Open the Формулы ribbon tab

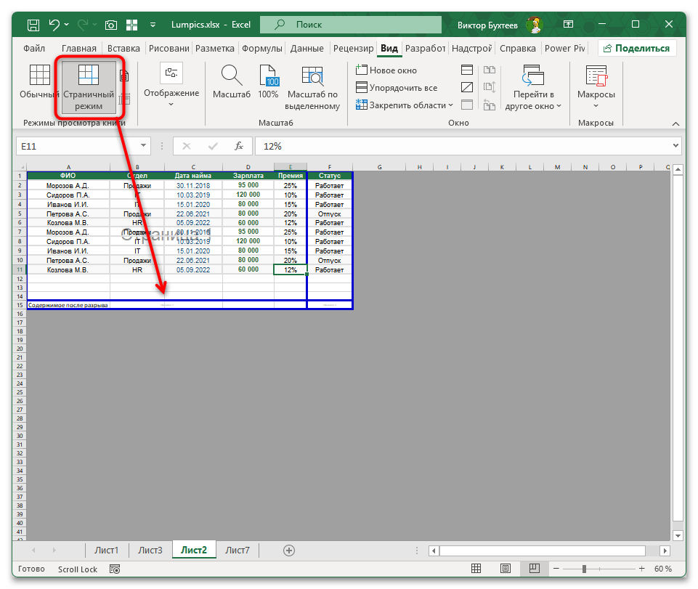261,49
